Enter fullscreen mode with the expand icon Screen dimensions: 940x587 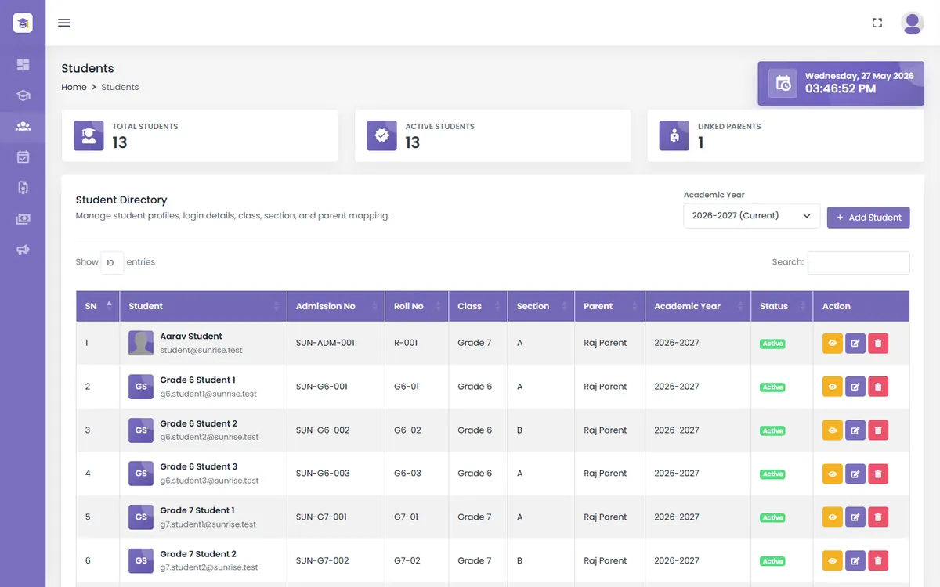(877, 23)
